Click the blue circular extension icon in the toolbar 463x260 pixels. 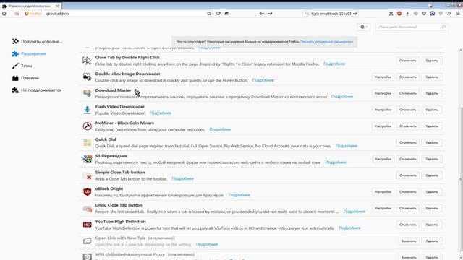click(x=433, y=14)
